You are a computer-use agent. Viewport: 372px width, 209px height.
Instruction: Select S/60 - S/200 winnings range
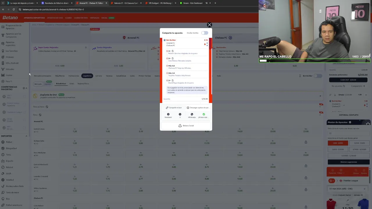point(338,143)
